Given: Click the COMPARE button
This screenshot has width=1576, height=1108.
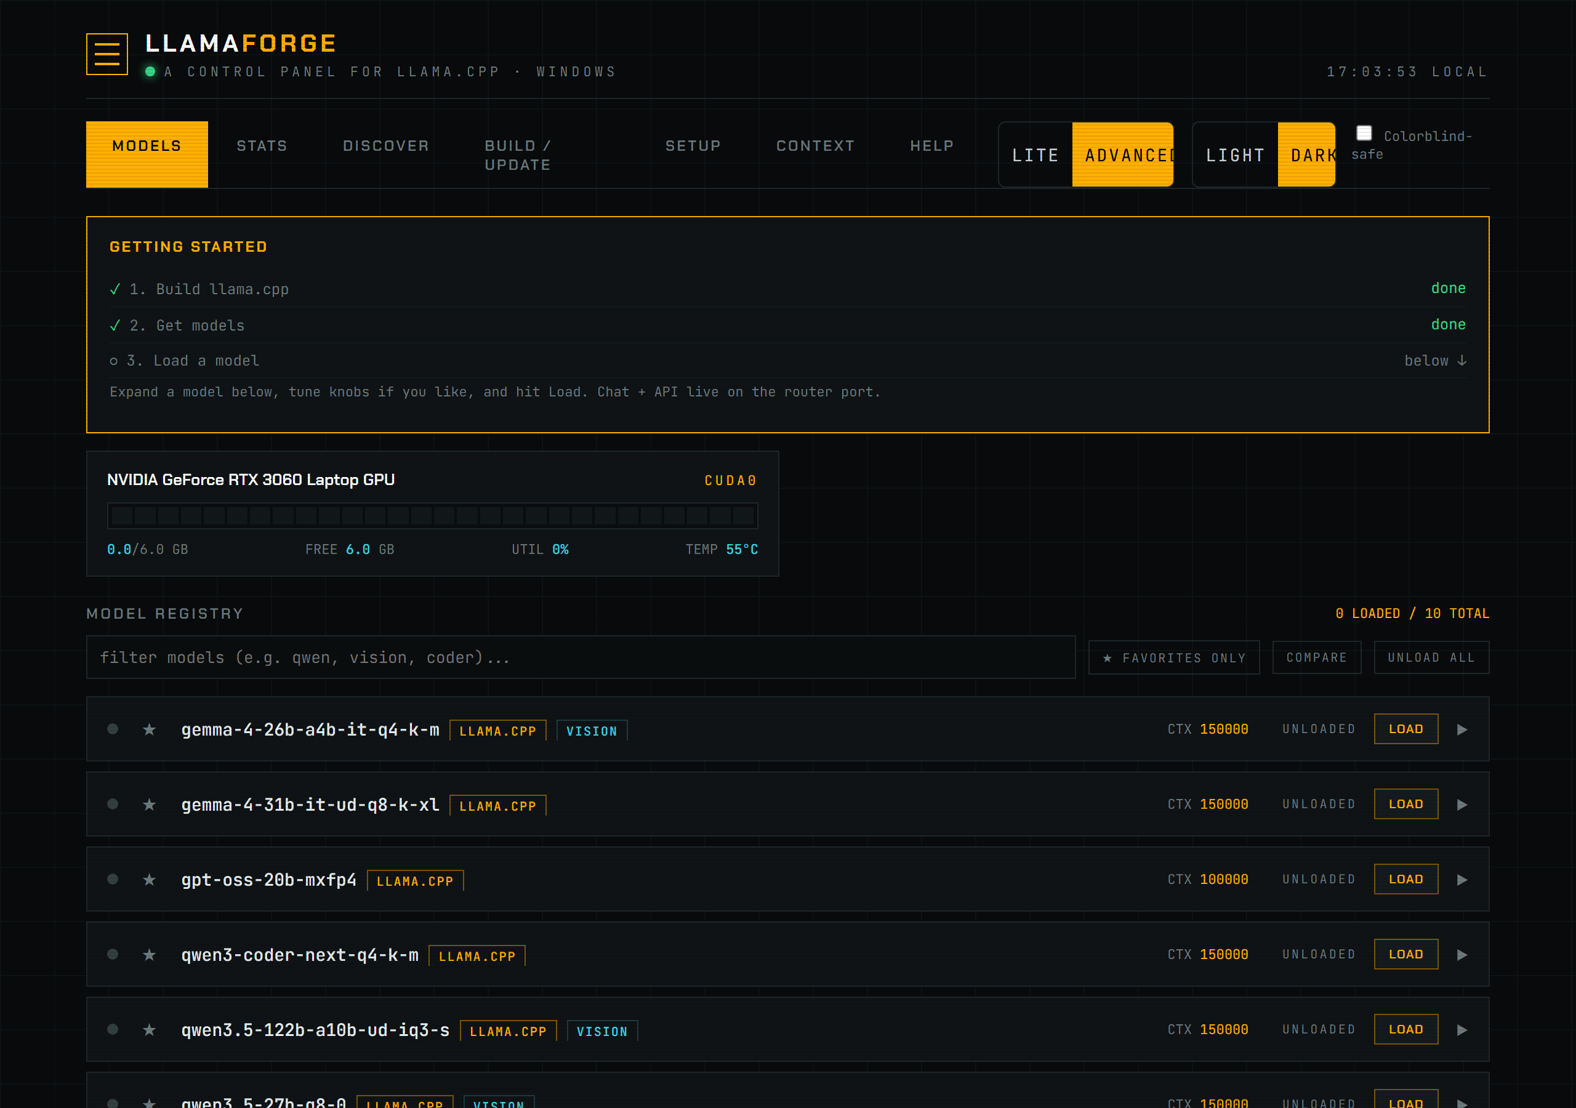Looking at the screenshot, I should pos(1317,657).
